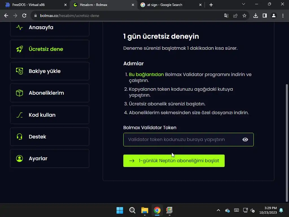Bookmark this page with star
The height and width of the screenshot is (217, 289).
244,16
